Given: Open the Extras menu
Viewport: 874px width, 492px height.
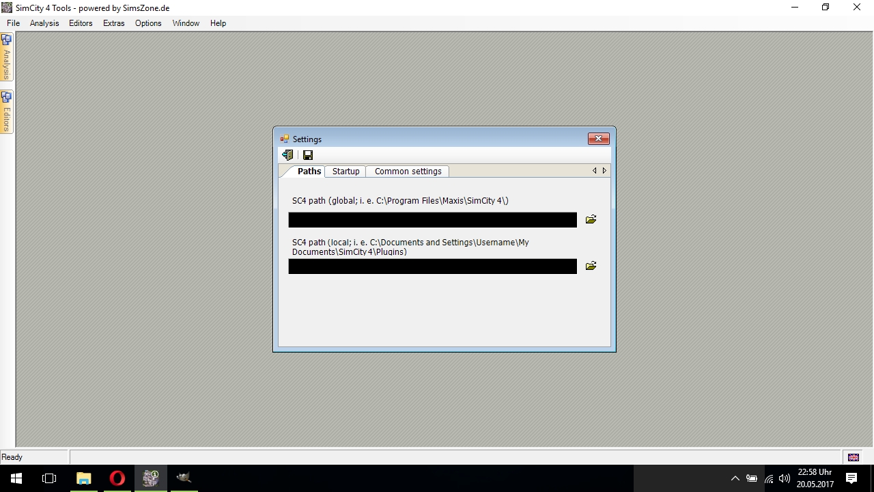Looking at the screenshot, I should click(114, 23).
